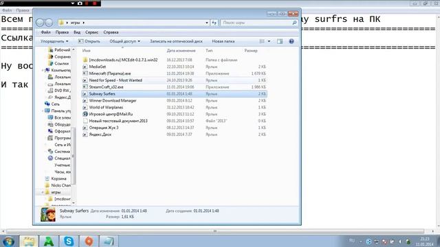Screen dimensions: 440x247
Task: Collapse the игры tree node
Action: coord(43,192)
